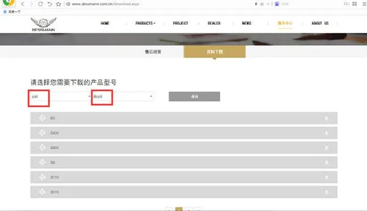Click the undo-close-tab arrow icon in toolbar
The height and width of the screenshot is (211, 367).
tap(49, 4)
